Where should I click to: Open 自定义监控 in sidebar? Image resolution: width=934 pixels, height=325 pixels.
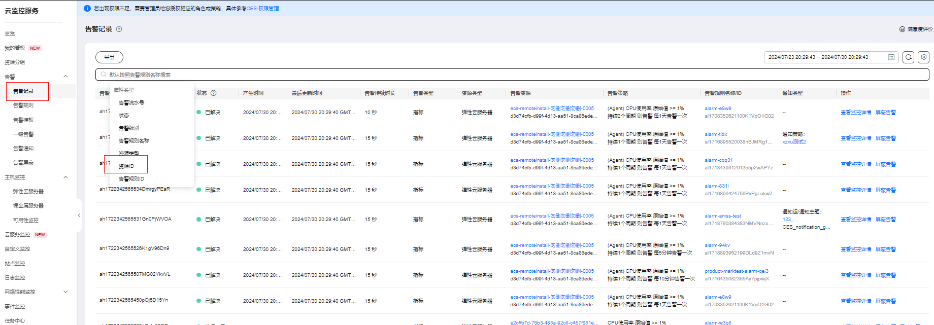click(x=17, y=249)
